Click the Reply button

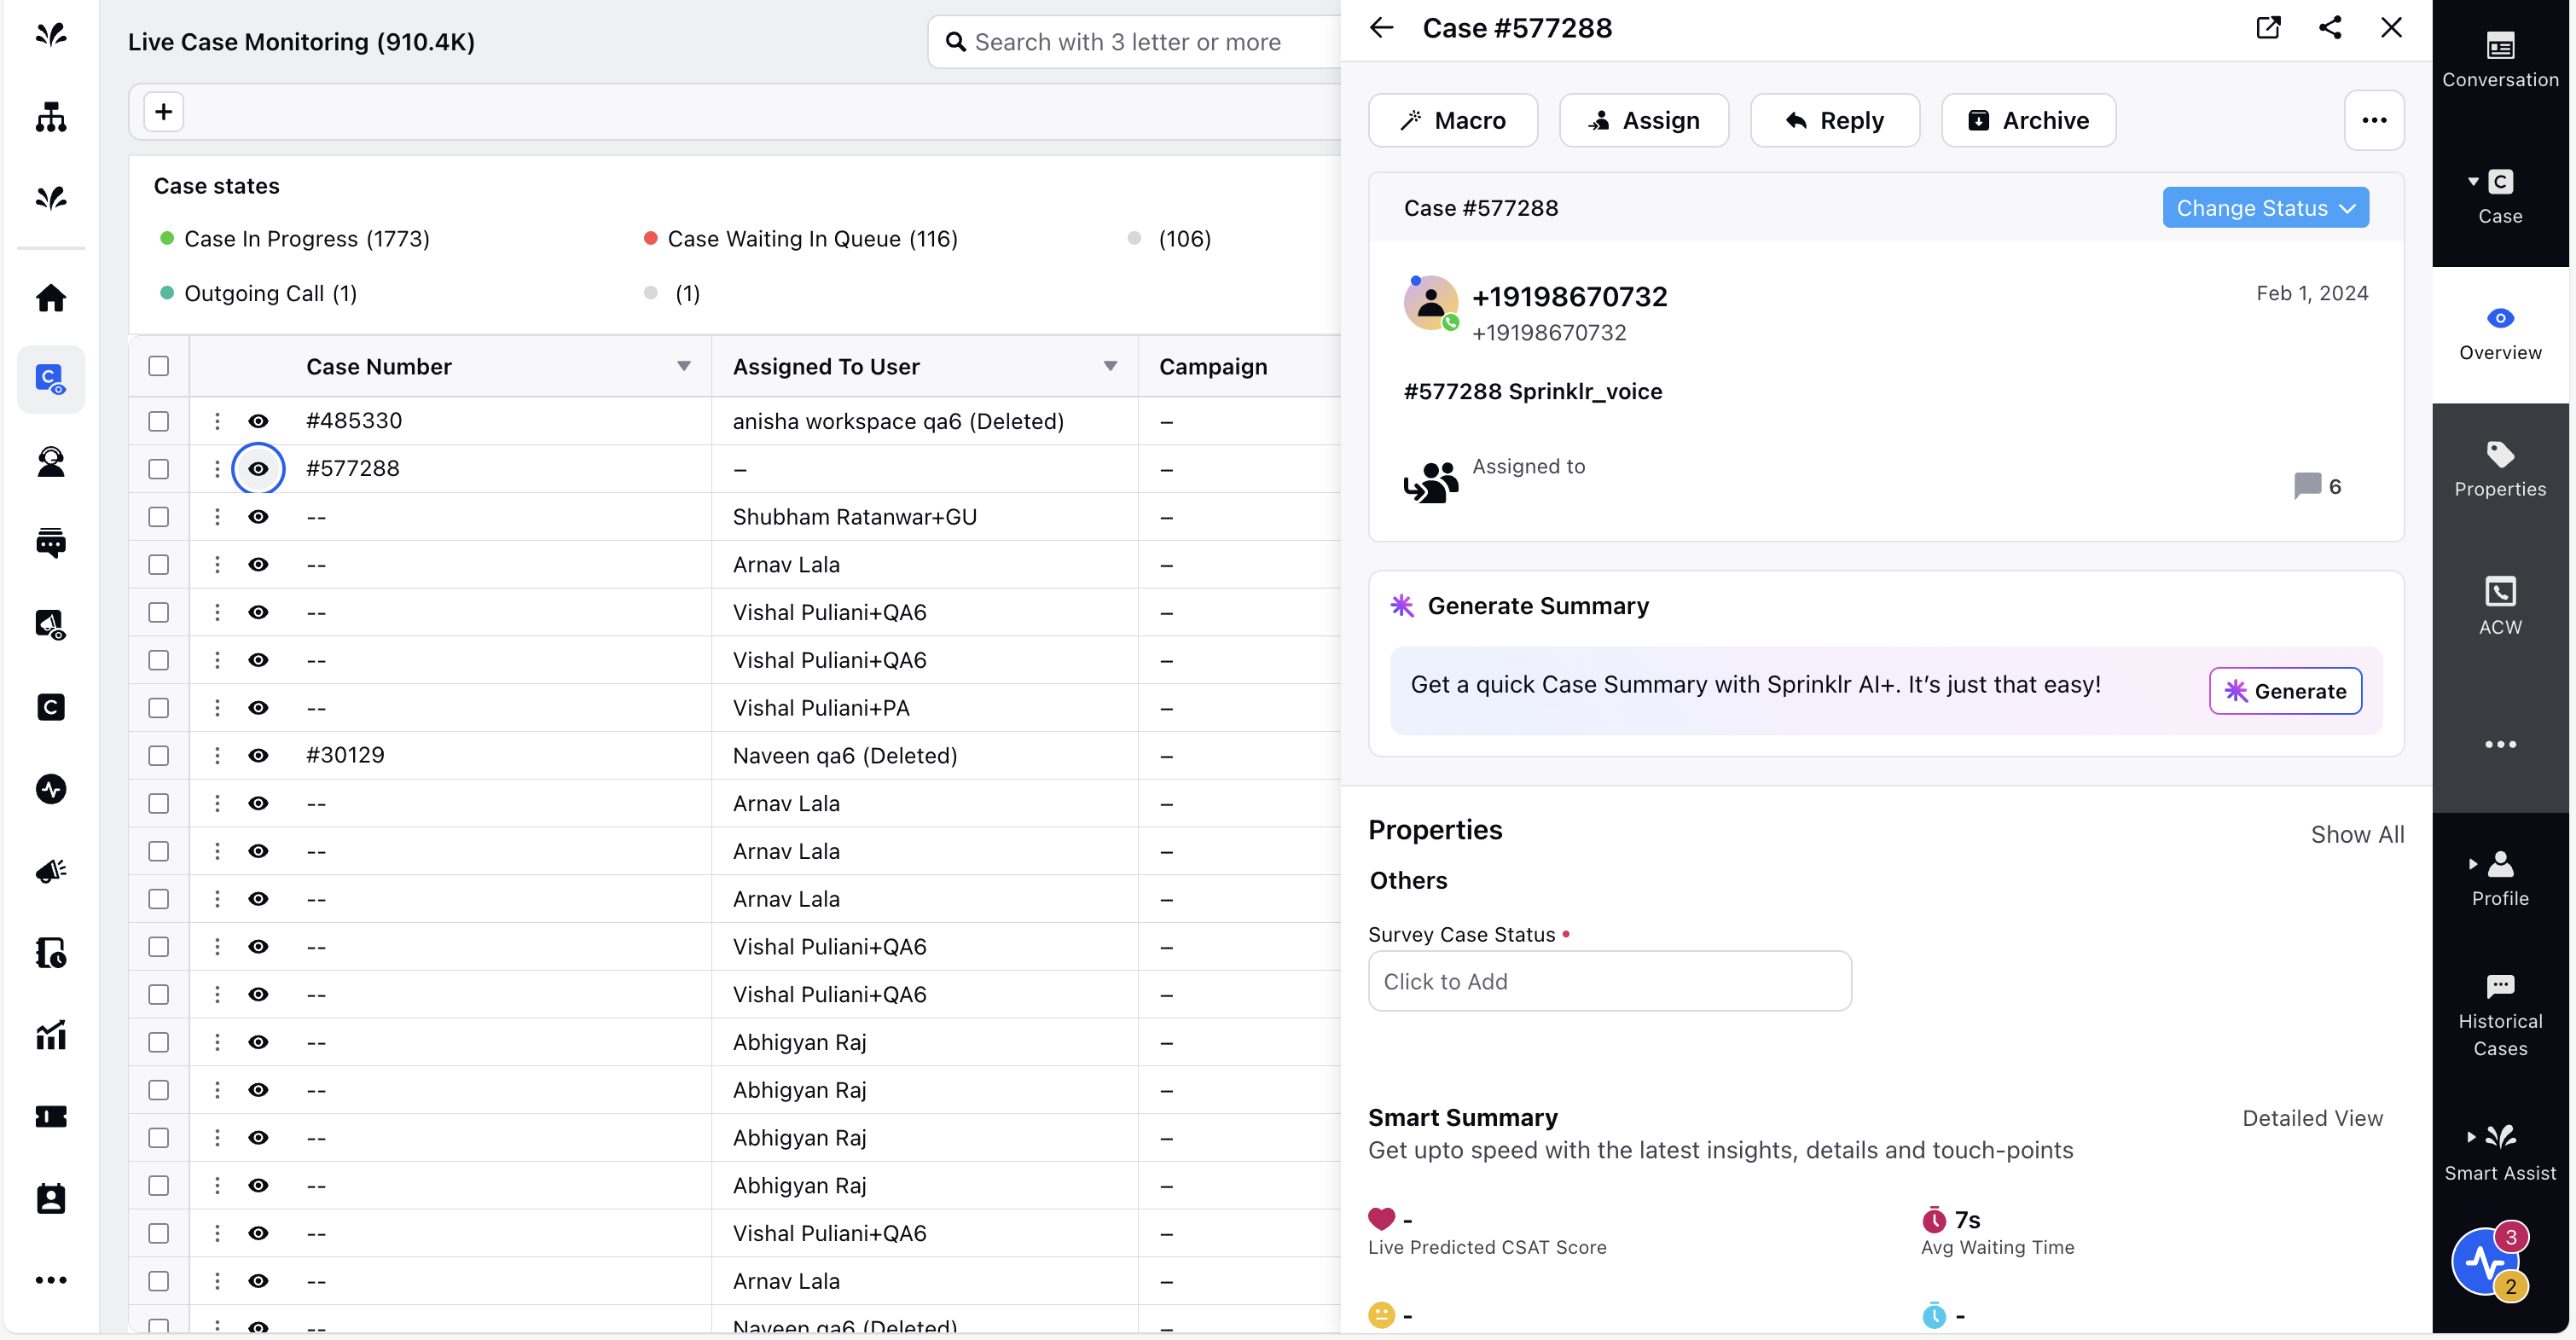coord(1834,120)
